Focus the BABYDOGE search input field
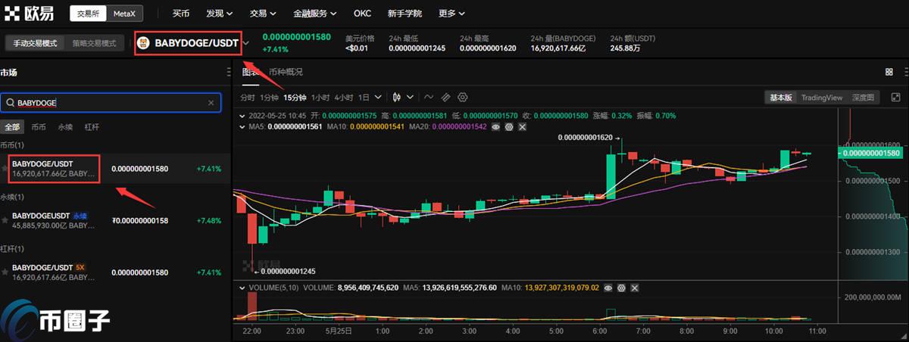Screen dimensions: 909x342 (110, 102)
